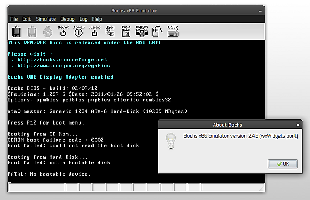Minimize the Bochs x86 Emulator window
This screenshot has width=310, height=200.
[260, 11]
